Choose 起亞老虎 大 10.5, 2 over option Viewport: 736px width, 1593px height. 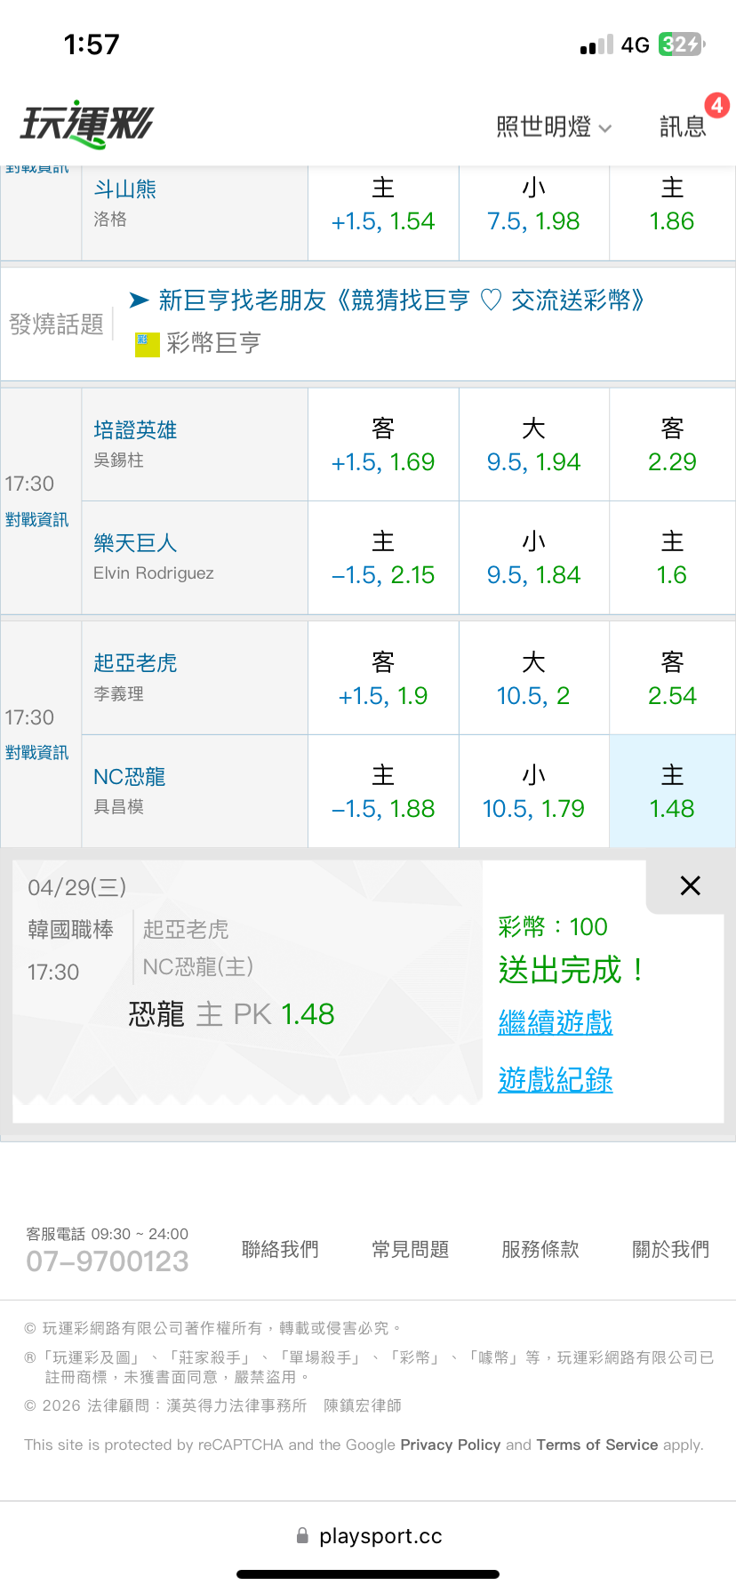[533, 678]
